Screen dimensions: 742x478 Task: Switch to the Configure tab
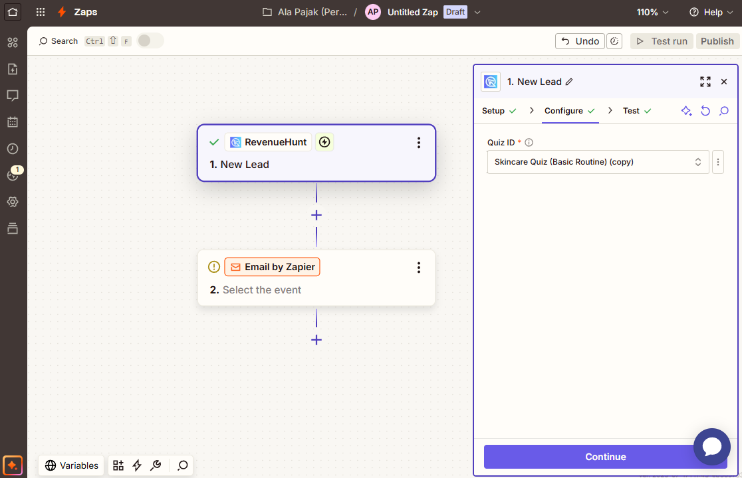570,110
